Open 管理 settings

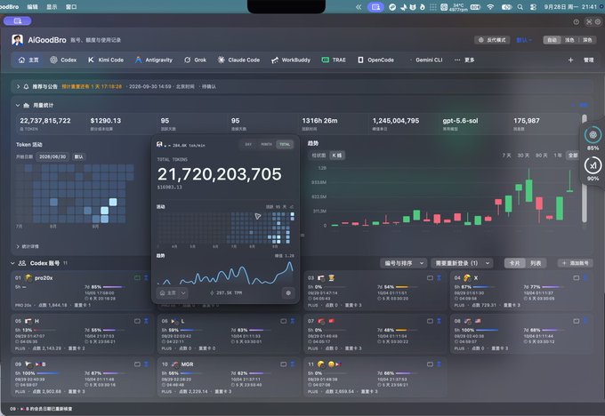(588, 60)
